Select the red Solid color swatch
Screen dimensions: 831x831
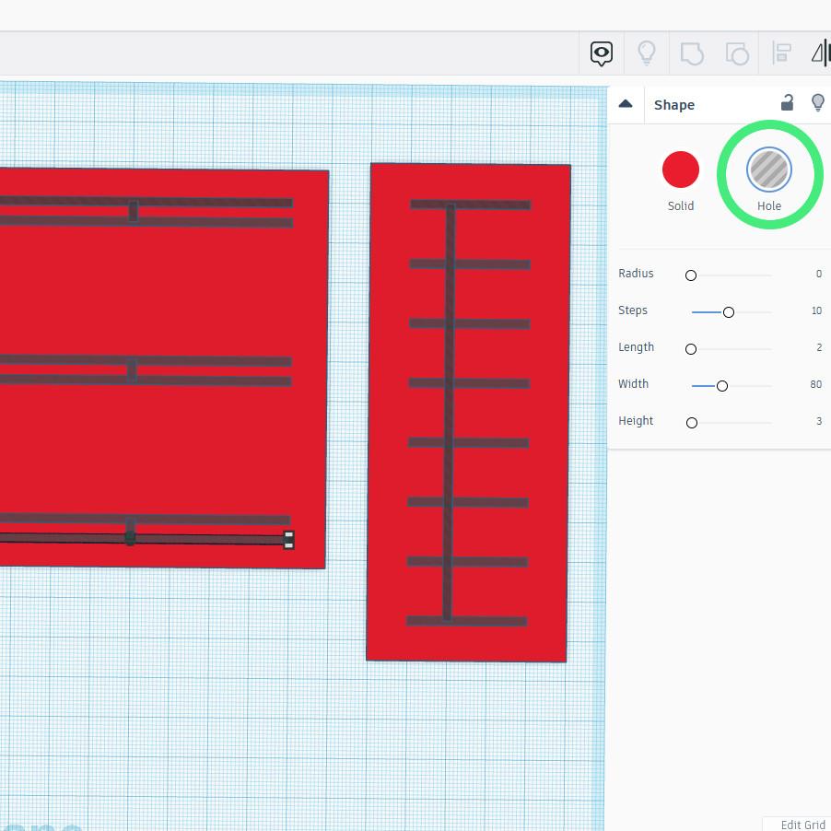[681, 170]
